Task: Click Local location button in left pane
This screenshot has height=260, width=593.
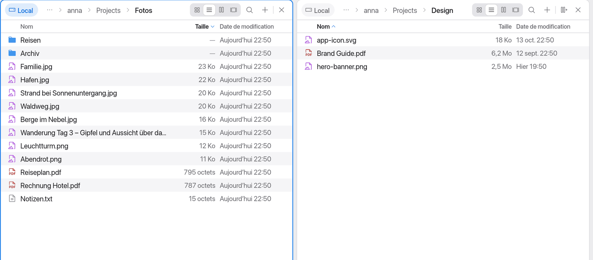Action: coord(21,10)
